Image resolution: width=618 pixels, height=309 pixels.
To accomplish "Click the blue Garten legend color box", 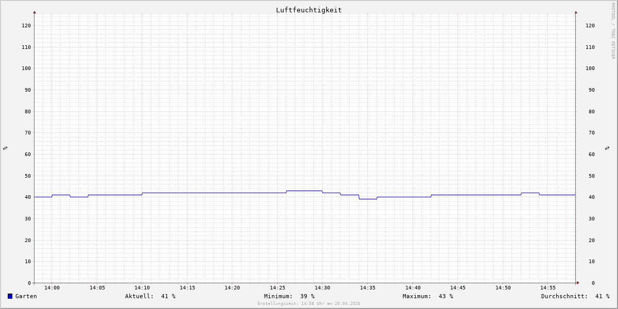I will 10,296.
